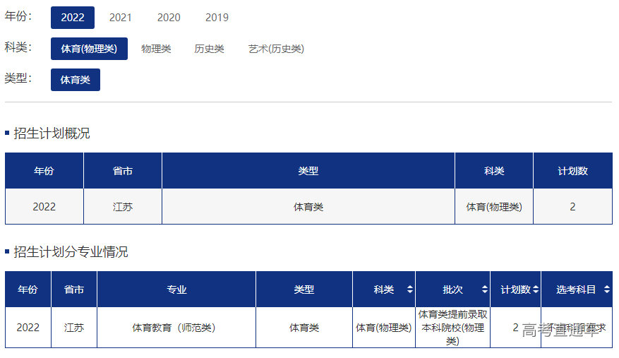The width and height of the screenshot is (619, 358).
Task: Click the 批次 column sort icon
Action: pos(484,290)
